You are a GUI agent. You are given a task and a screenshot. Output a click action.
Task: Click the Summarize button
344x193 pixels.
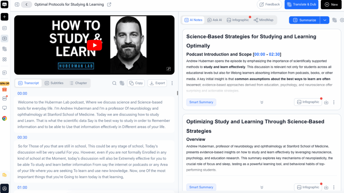pyautogui.click(x=304, y=20)
